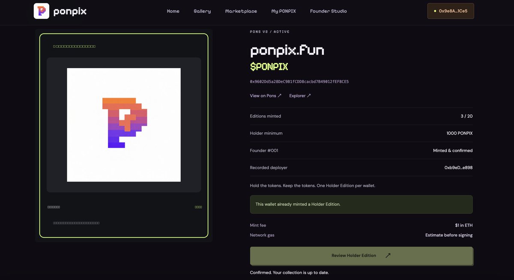Click the arrow icon beside Explorer
514x280 pixels.
pyautogui.click(x=309, y=96)
